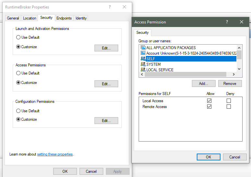Screen dimensions: 251x177
Task: Click the Apply button in RuntimeBroker Properties
Action: 118,171
